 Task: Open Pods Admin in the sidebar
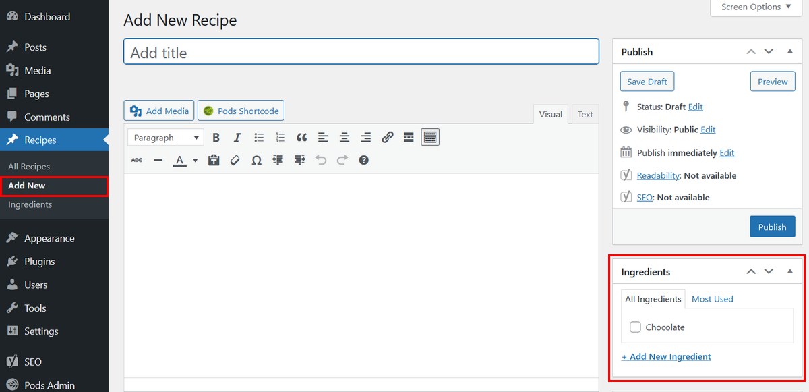[54, 385]
